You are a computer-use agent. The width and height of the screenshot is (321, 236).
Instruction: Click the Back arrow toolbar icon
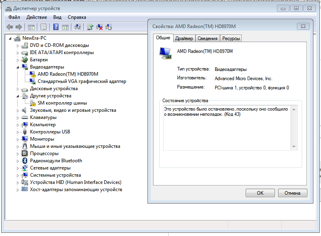[10, 27]
